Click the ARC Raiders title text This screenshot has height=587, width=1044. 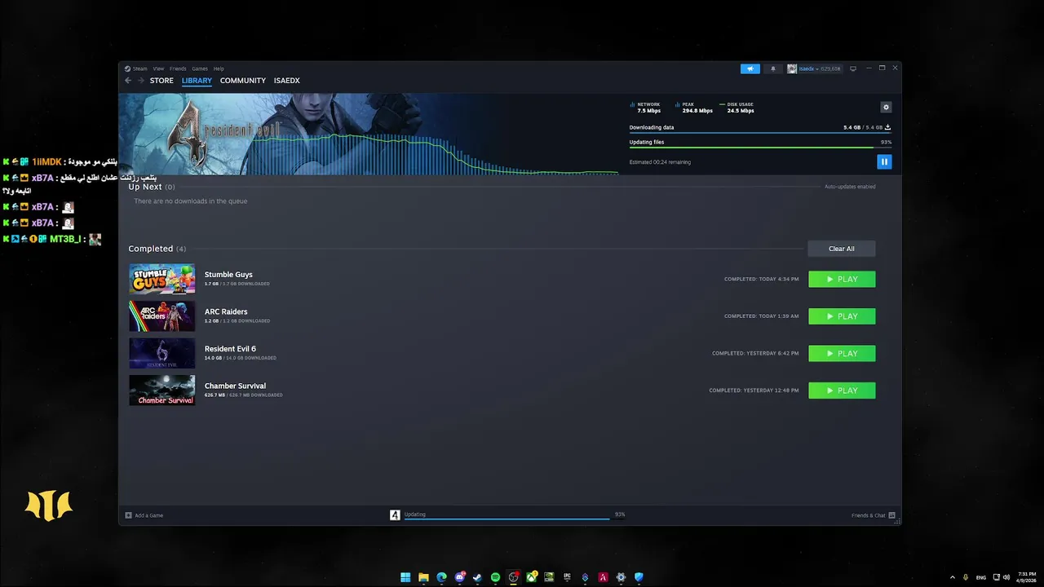(x=226, y=311)
